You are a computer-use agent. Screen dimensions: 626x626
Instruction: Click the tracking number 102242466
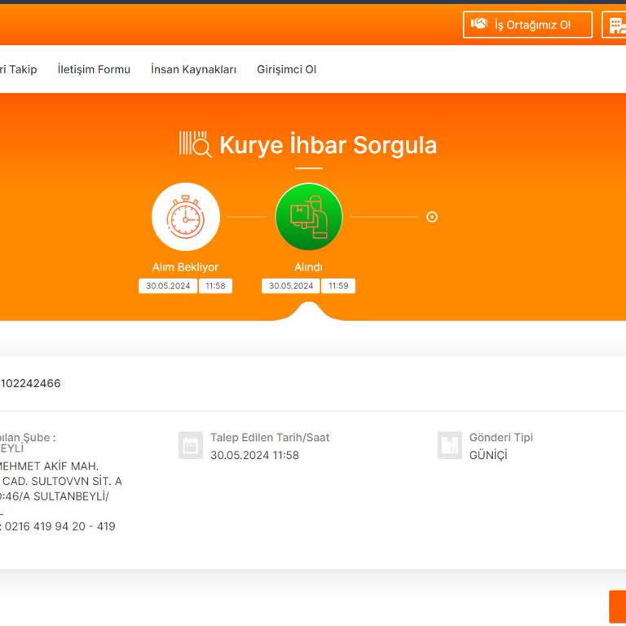pyautogui.click(x=31, y=383)
